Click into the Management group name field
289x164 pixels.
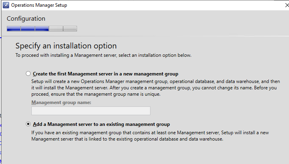pyautogui.click(x=91, y=111)
